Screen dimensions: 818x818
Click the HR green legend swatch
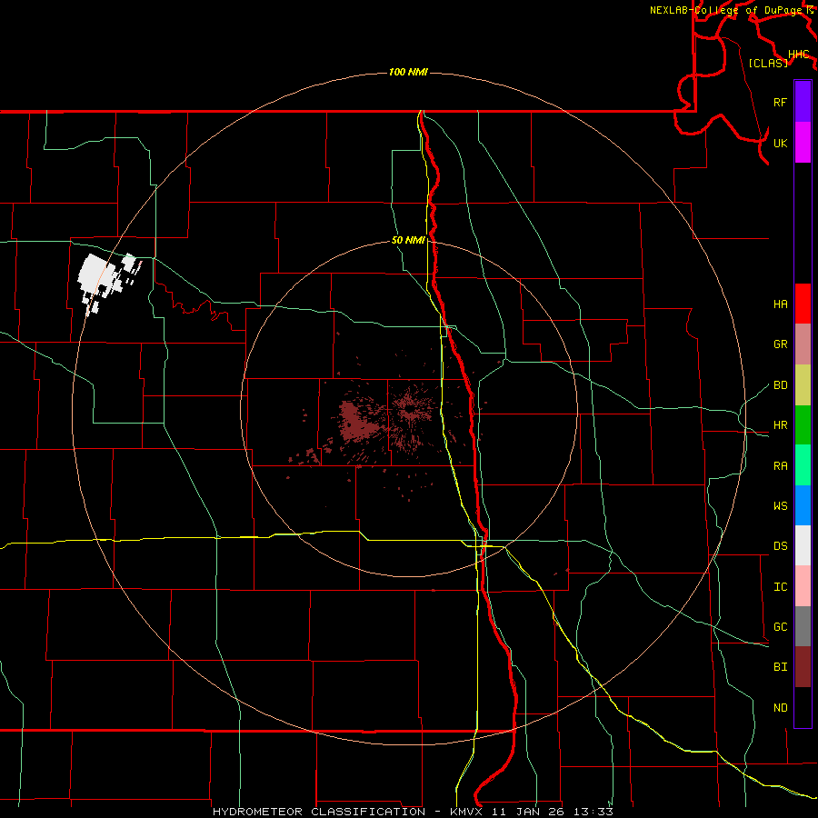click(803, 425)
